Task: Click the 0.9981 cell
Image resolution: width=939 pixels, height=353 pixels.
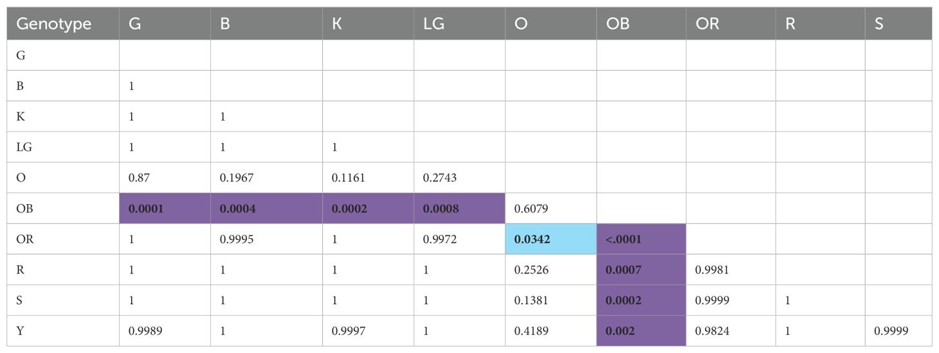Action: (x=713, y=270)
